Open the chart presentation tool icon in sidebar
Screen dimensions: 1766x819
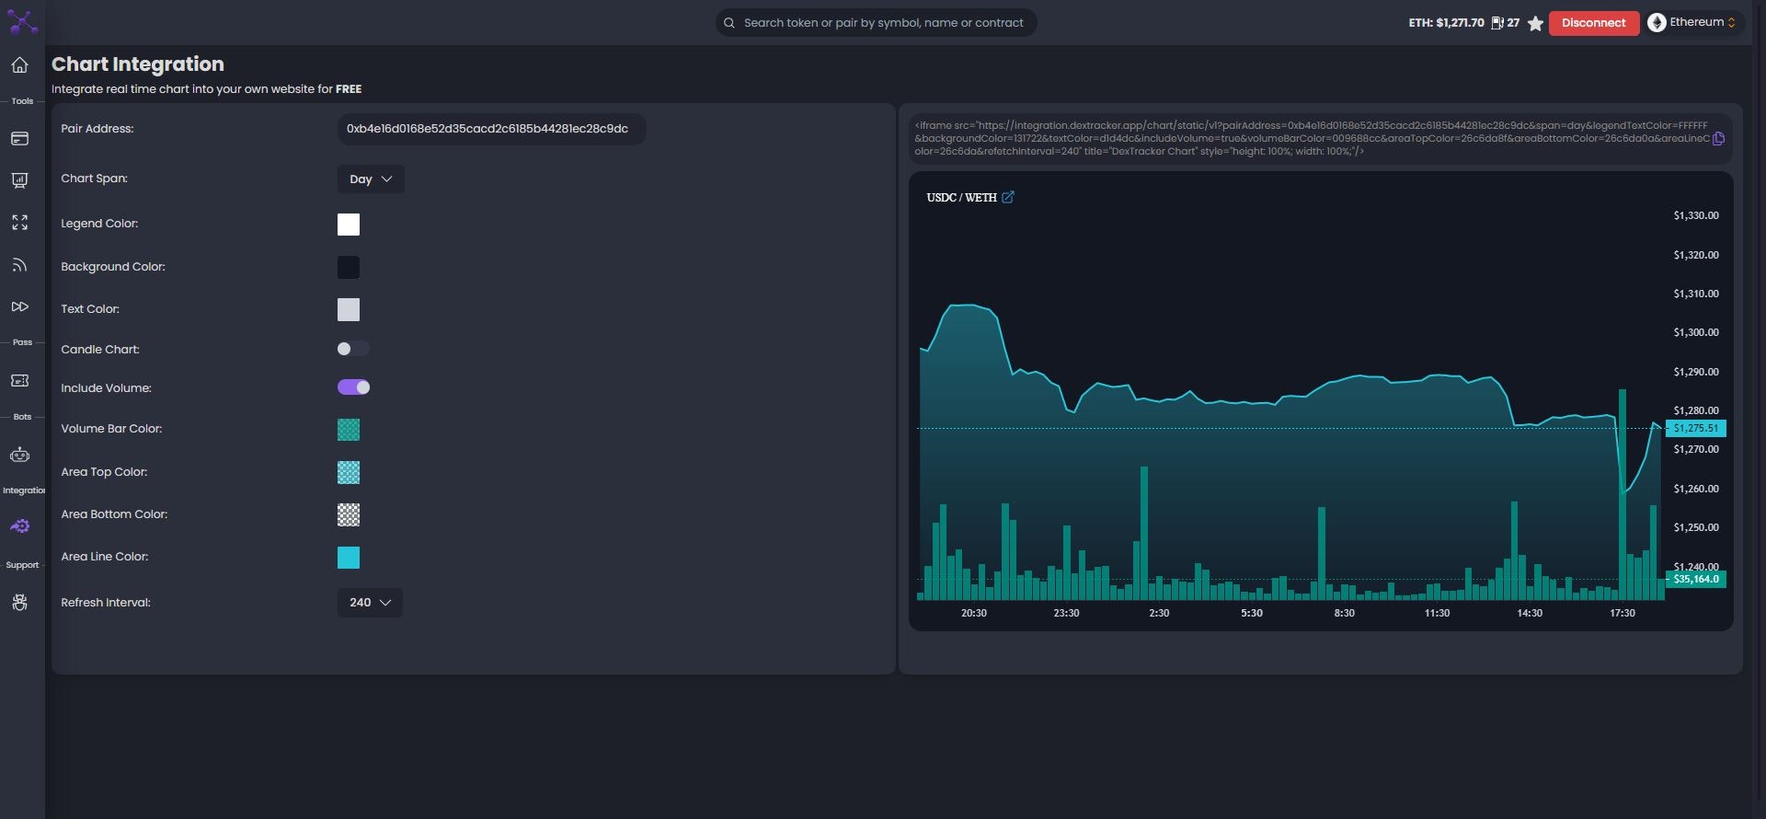(x=19, y=180)
